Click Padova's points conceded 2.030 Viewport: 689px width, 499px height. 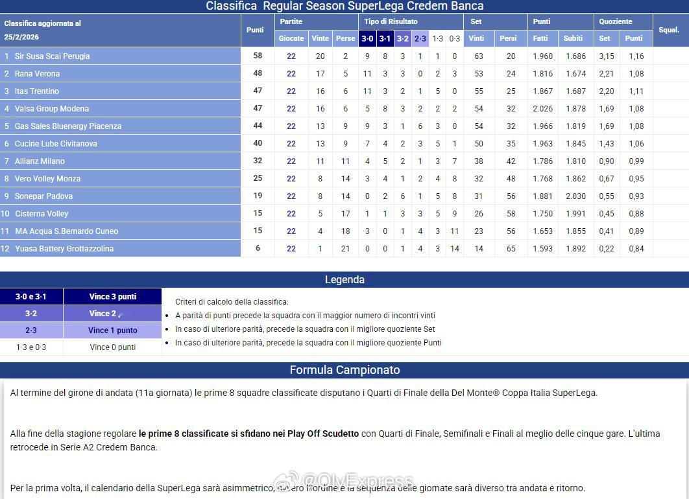575,196
